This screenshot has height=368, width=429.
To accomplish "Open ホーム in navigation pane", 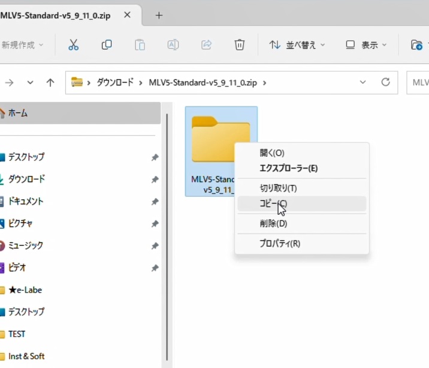I will pyautogui.click(x=79, y=113).
